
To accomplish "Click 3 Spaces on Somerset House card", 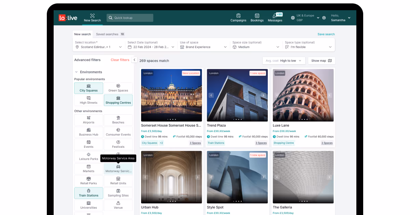I will click(x=195, y=143).
